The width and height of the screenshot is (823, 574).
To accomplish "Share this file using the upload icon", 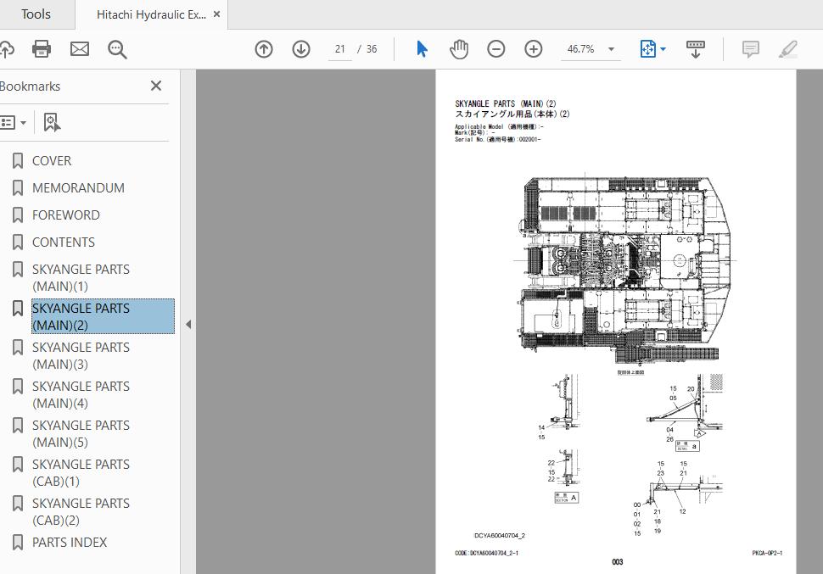I will click(x=10, y=48).
